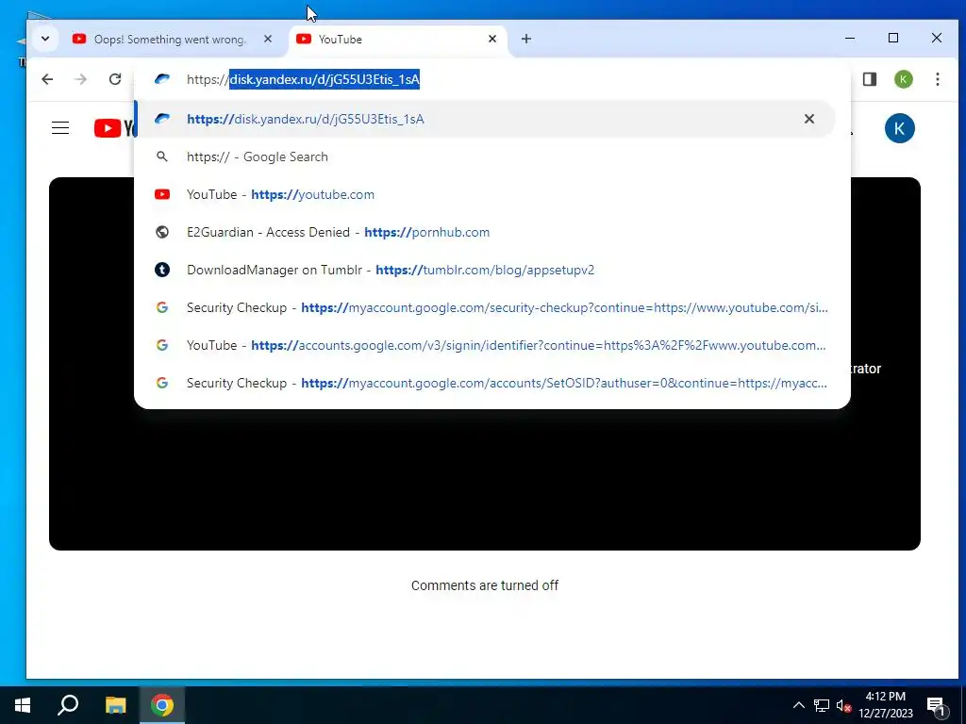
Task: Choose the Security Checkup SetOSID suggestion
Action: coord(484,383)
